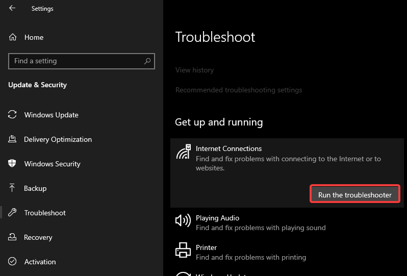The image size is (407, 276).
Task: Click the Playing Audio speaker icon
Action: tap(183, 221)
